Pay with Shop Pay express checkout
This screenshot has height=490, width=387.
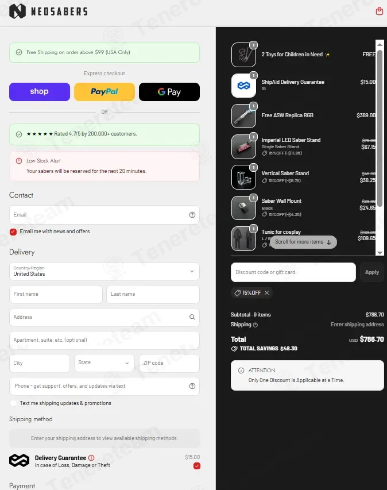coord(40,92)
